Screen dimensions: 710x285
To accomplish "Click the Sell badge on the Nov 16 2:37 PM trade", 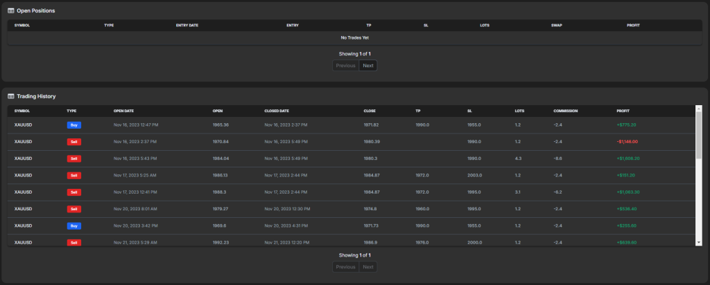I will coord(74,142).
